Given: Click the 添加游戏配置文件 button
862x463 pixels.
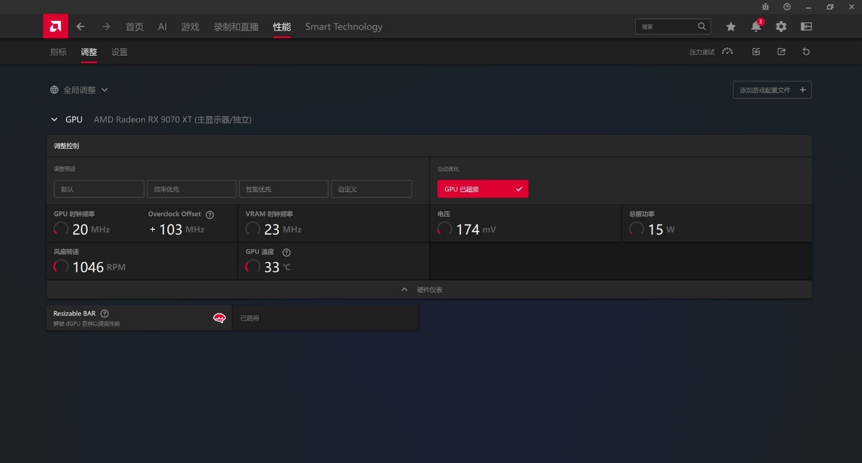Looking at the screenshot, I should click(x=772, y=90).
